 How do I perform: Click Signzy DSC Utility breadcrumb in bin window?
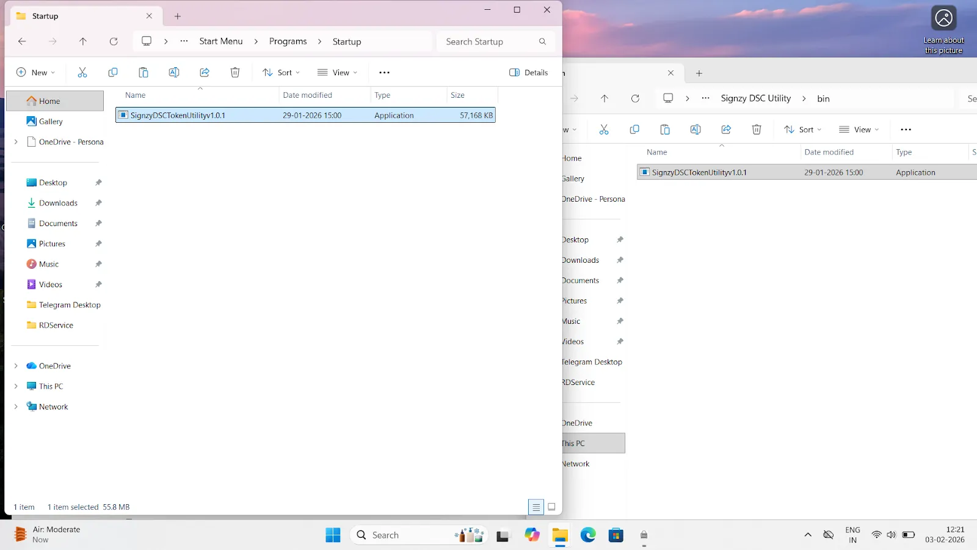[x=756, y=98]
